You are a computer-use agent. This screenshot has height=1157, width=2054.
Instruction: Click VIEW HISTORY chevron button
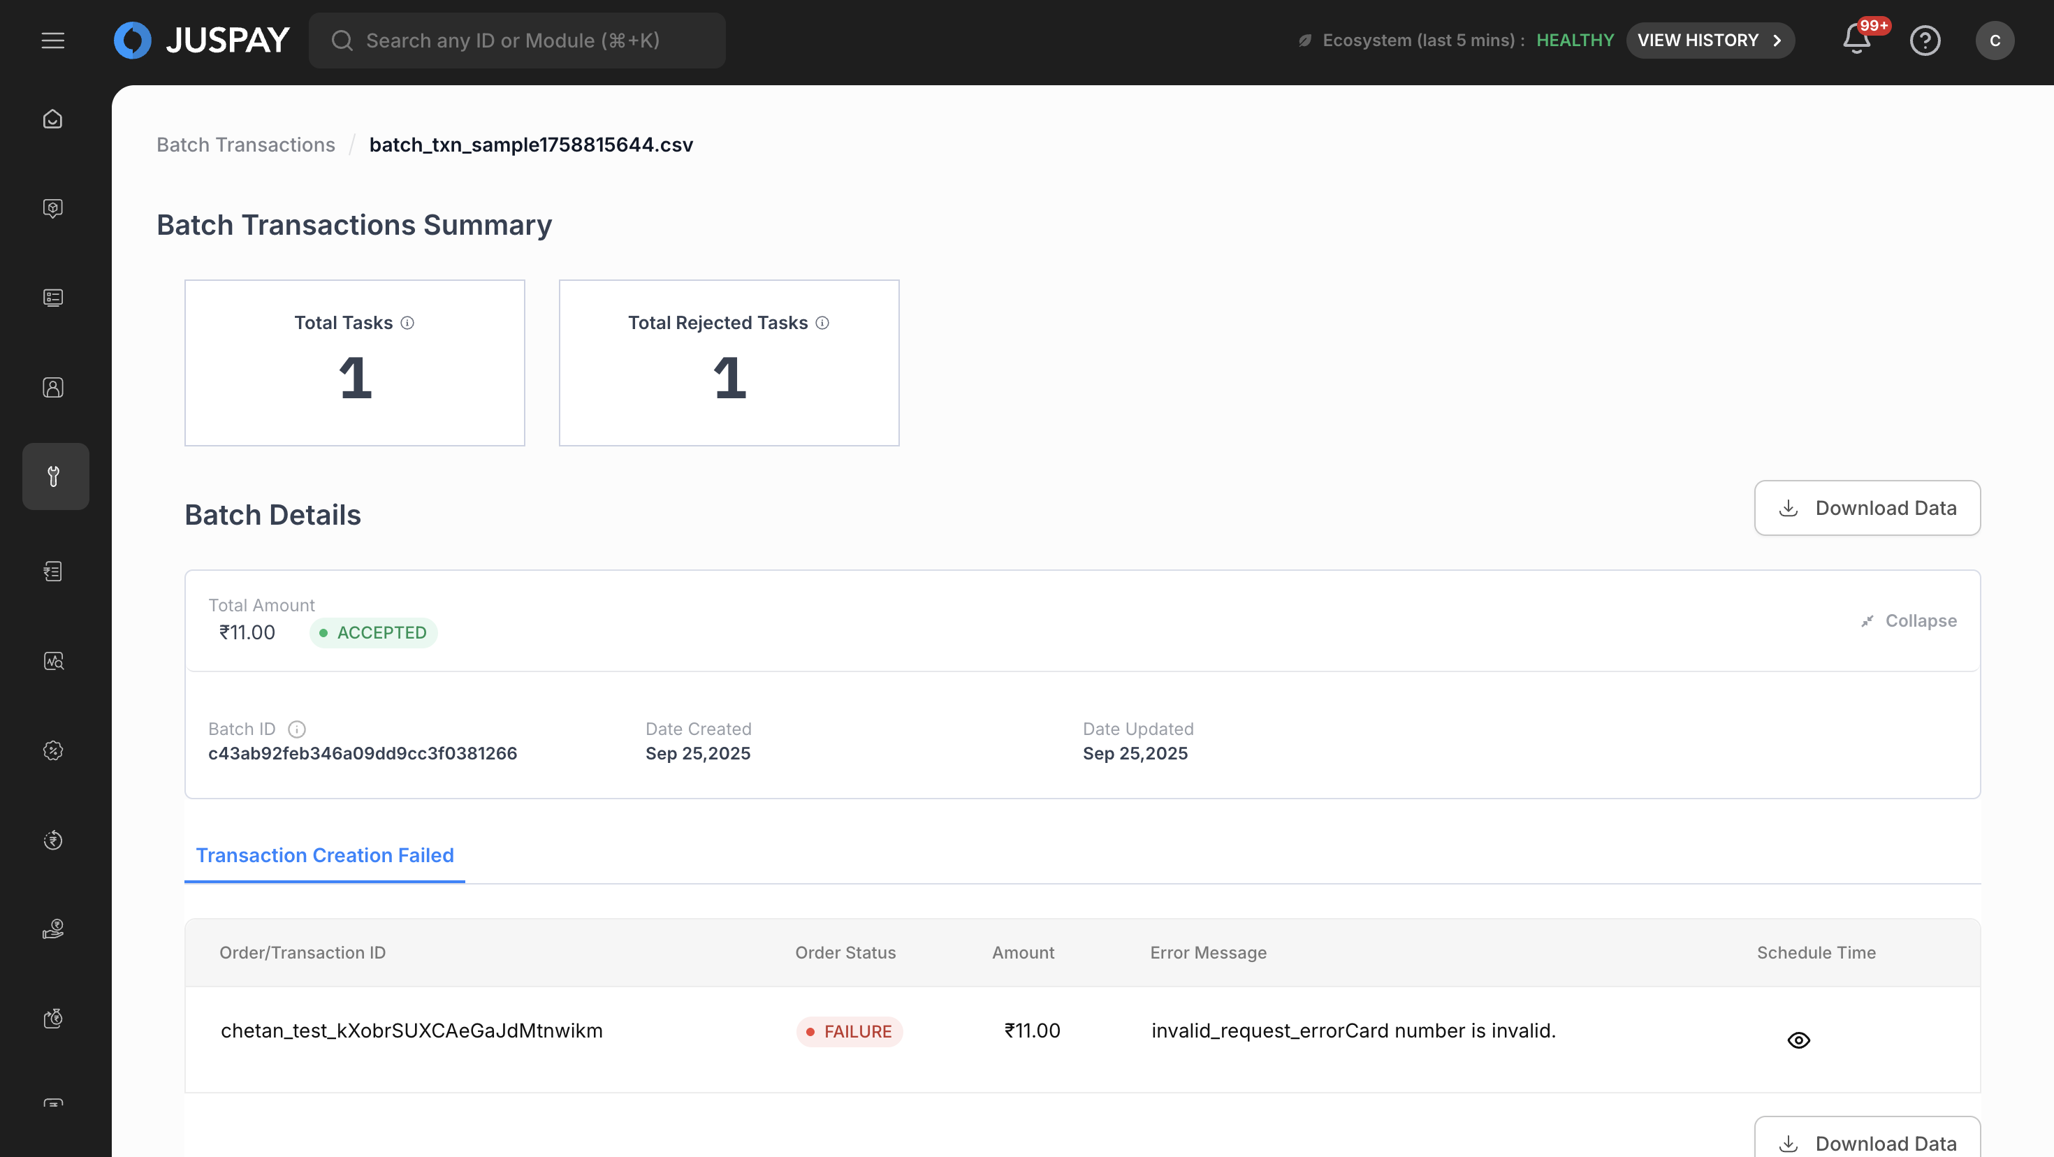1710,41
